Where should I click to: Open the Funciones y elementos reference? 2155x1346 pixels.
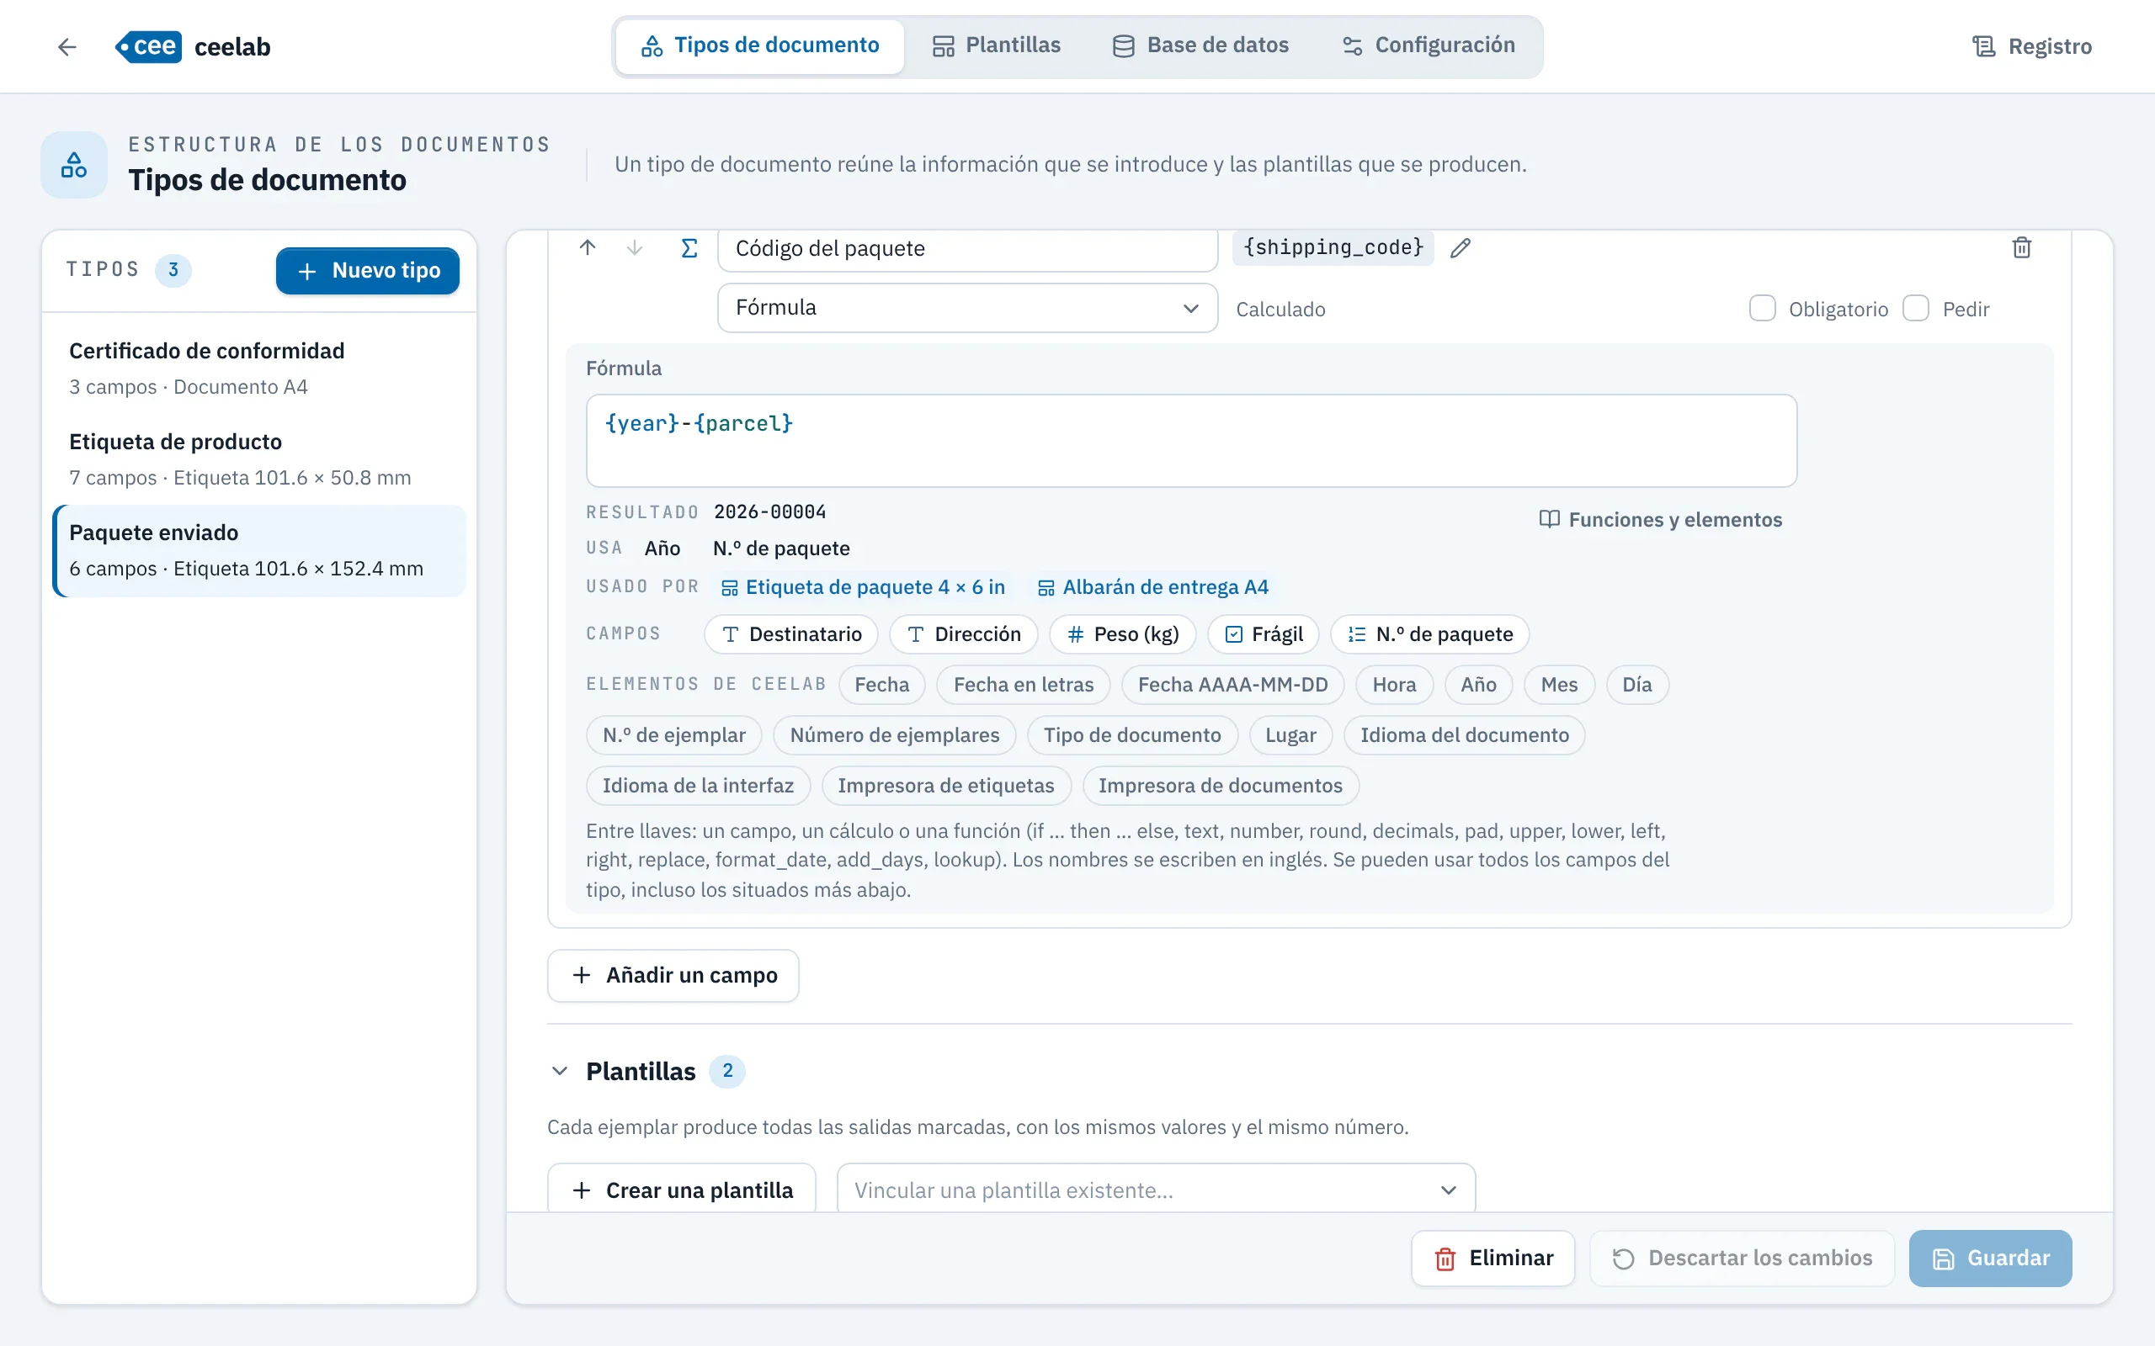(1661, 520)
